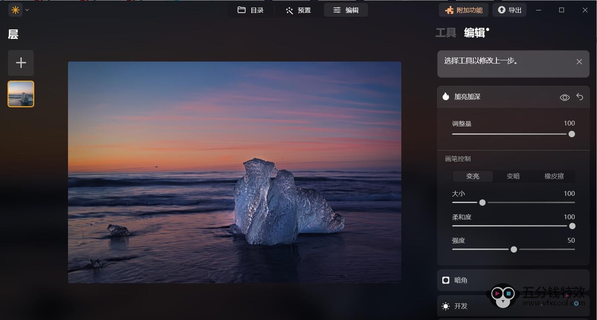Click the 调整量 value 100
This screenshot has width=597, height=320.
(569, 123)
